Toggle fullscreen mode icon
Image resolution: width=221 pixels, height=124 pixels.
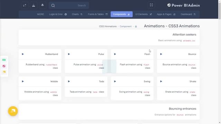151,5
